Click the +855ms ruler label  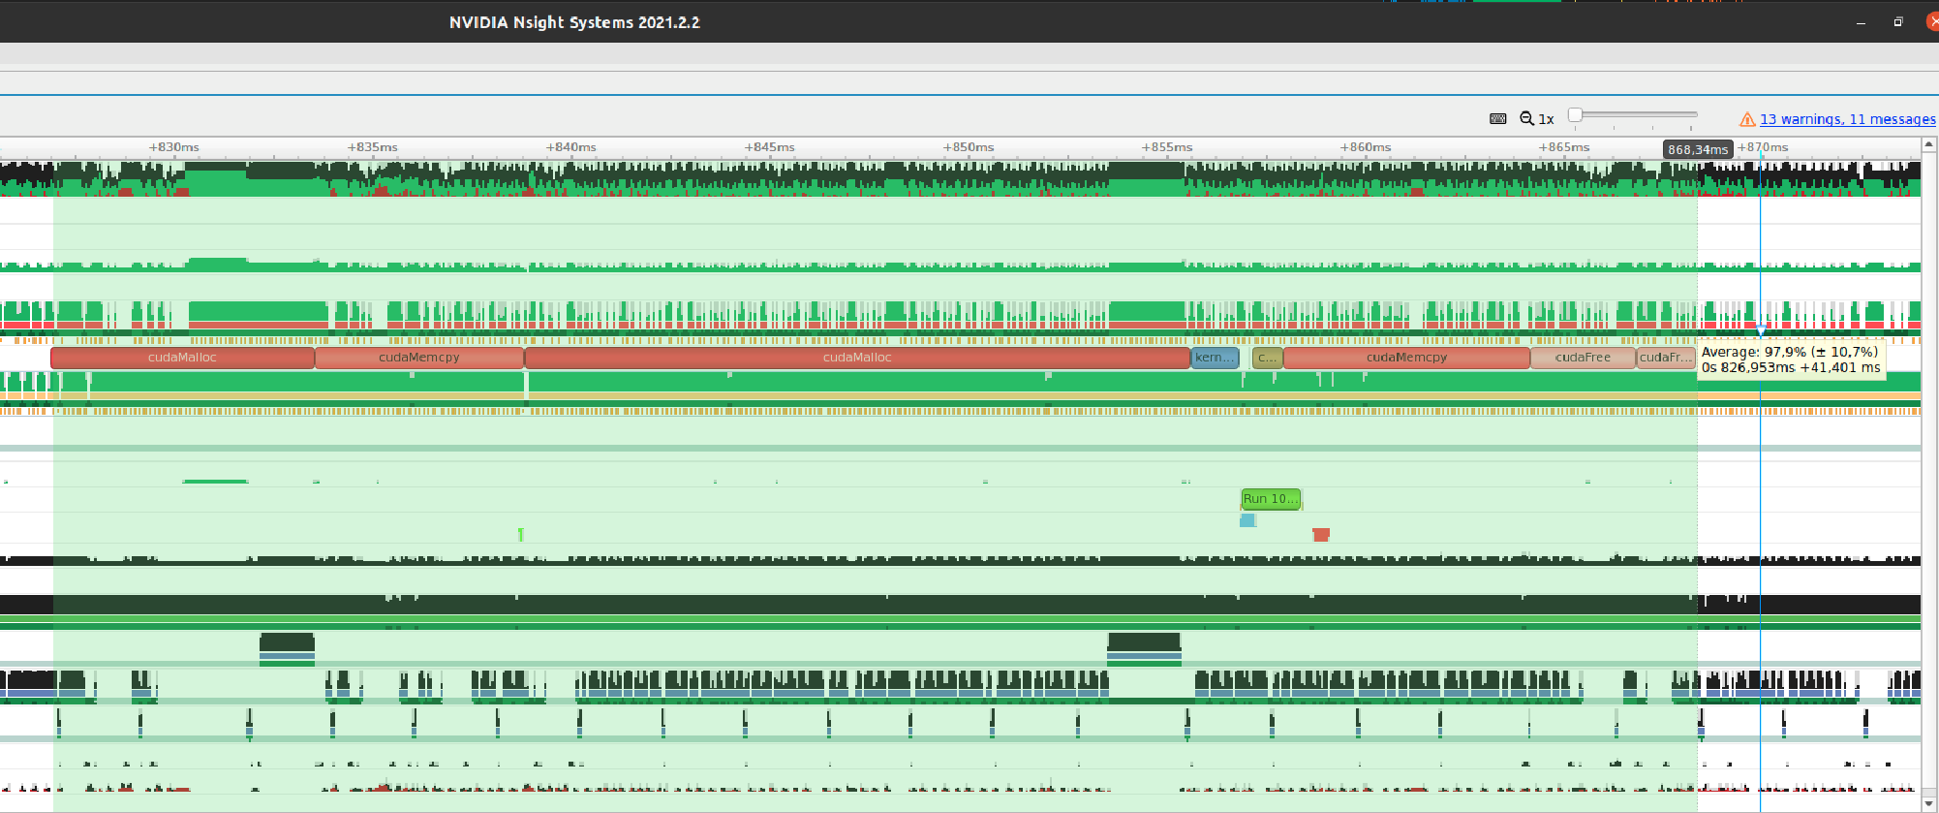click(1166, 147)
